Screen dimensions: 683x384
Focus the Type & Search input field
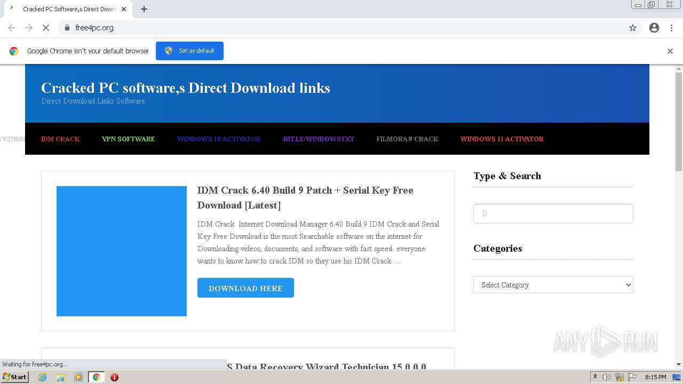[553, 213]
